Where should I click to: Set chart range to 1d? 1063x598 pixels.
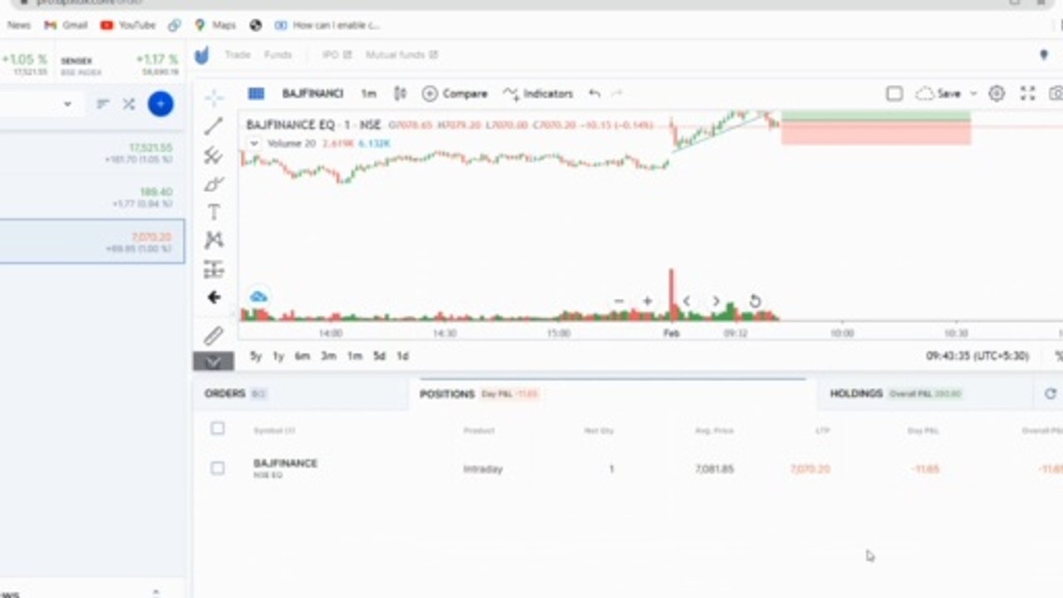[403, 356]
